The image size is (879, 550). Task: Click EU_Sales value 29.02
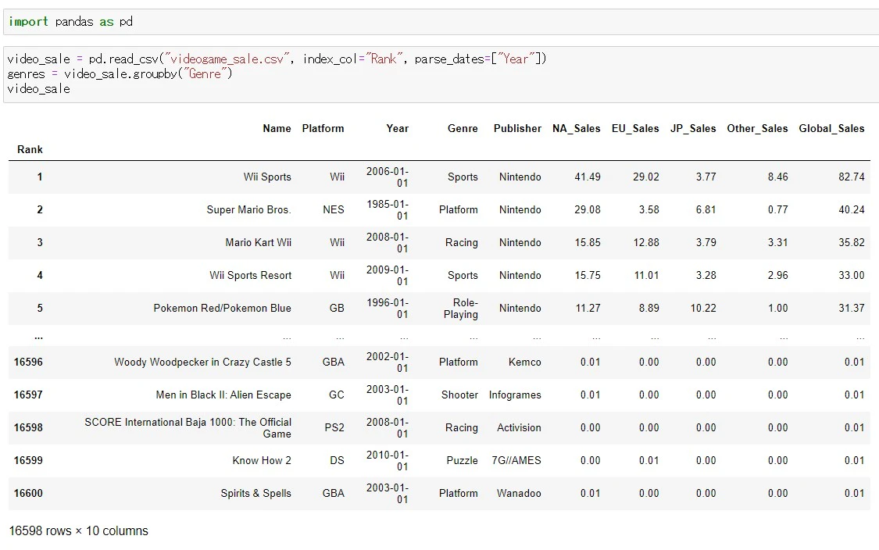click(646, 177)
